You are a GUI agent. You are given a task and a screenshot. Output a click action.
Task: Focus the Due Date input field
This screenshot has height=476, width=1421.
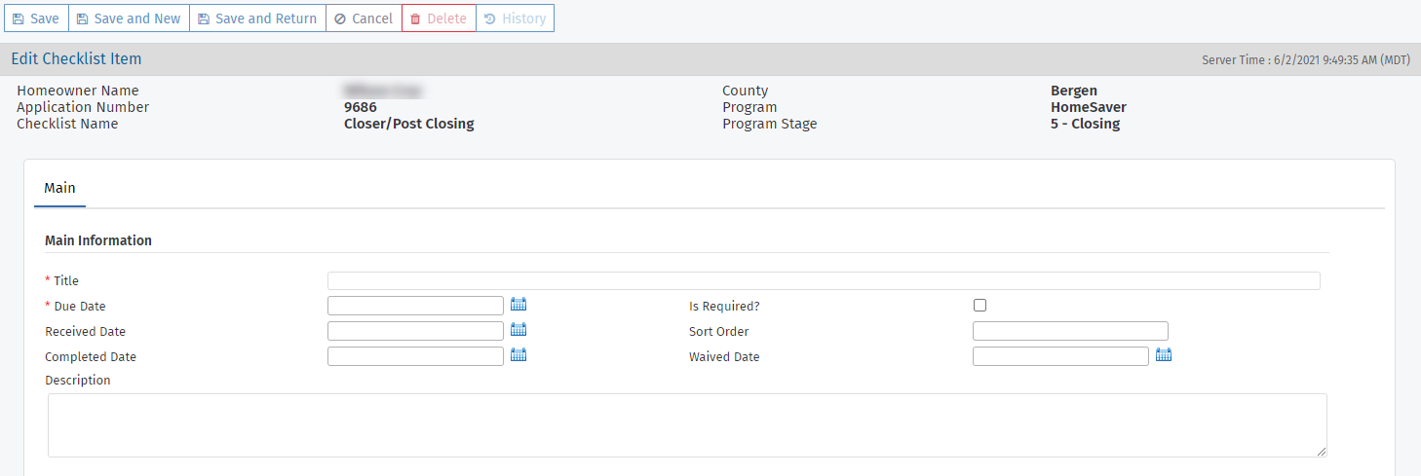[415, 306]
